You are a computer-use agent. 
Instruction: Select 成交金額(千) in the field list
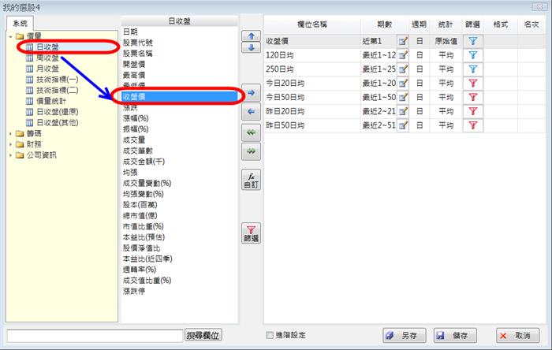click(144, 162)
